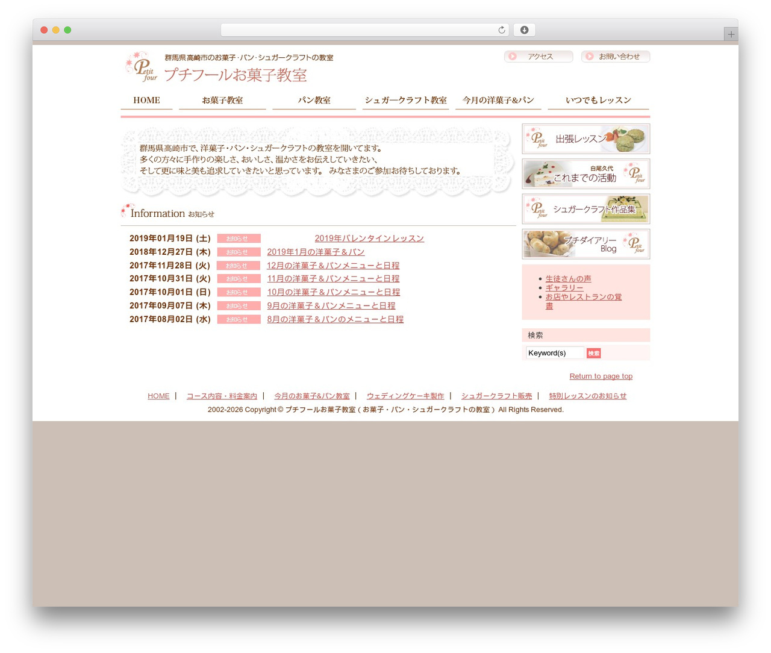Open the お菓子教室 menu item

(x=222, y=101)
